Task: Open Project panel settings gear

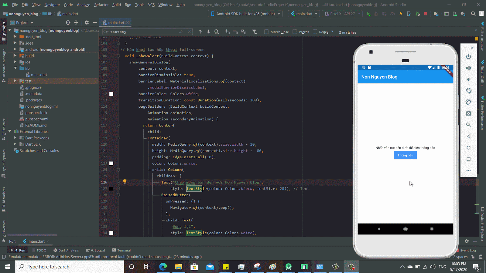Action: coord(87,22)
